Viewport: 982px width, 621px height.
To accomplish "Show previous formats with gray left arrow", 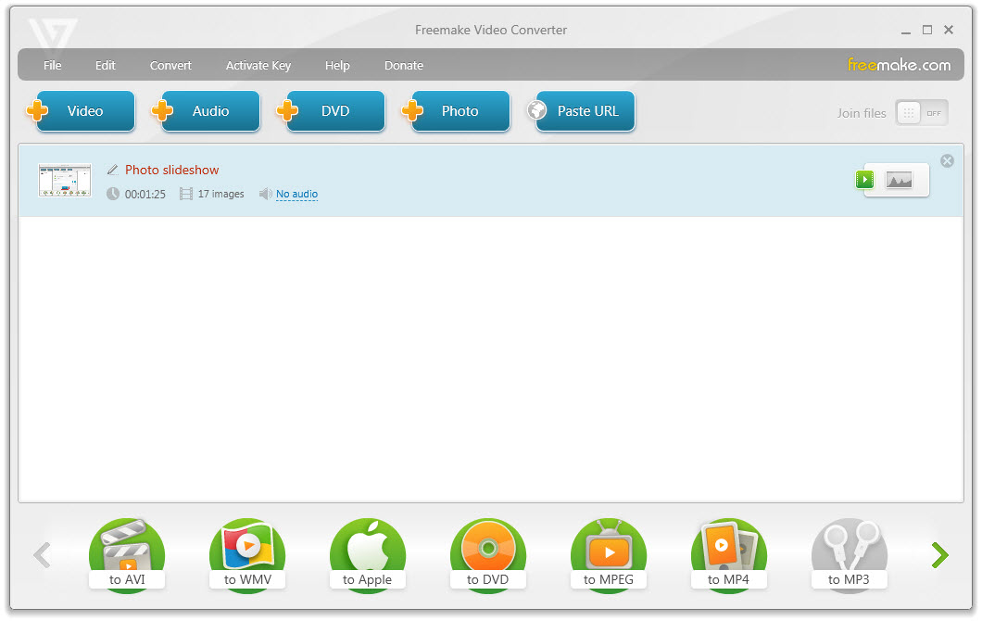I will tap(42, 555).
